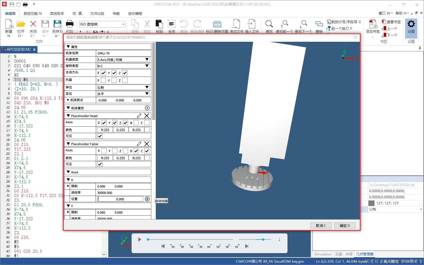Click the X 位置 slider
Image resolution: width=424 pixels, height=265 pixels.
coord(120,199)
